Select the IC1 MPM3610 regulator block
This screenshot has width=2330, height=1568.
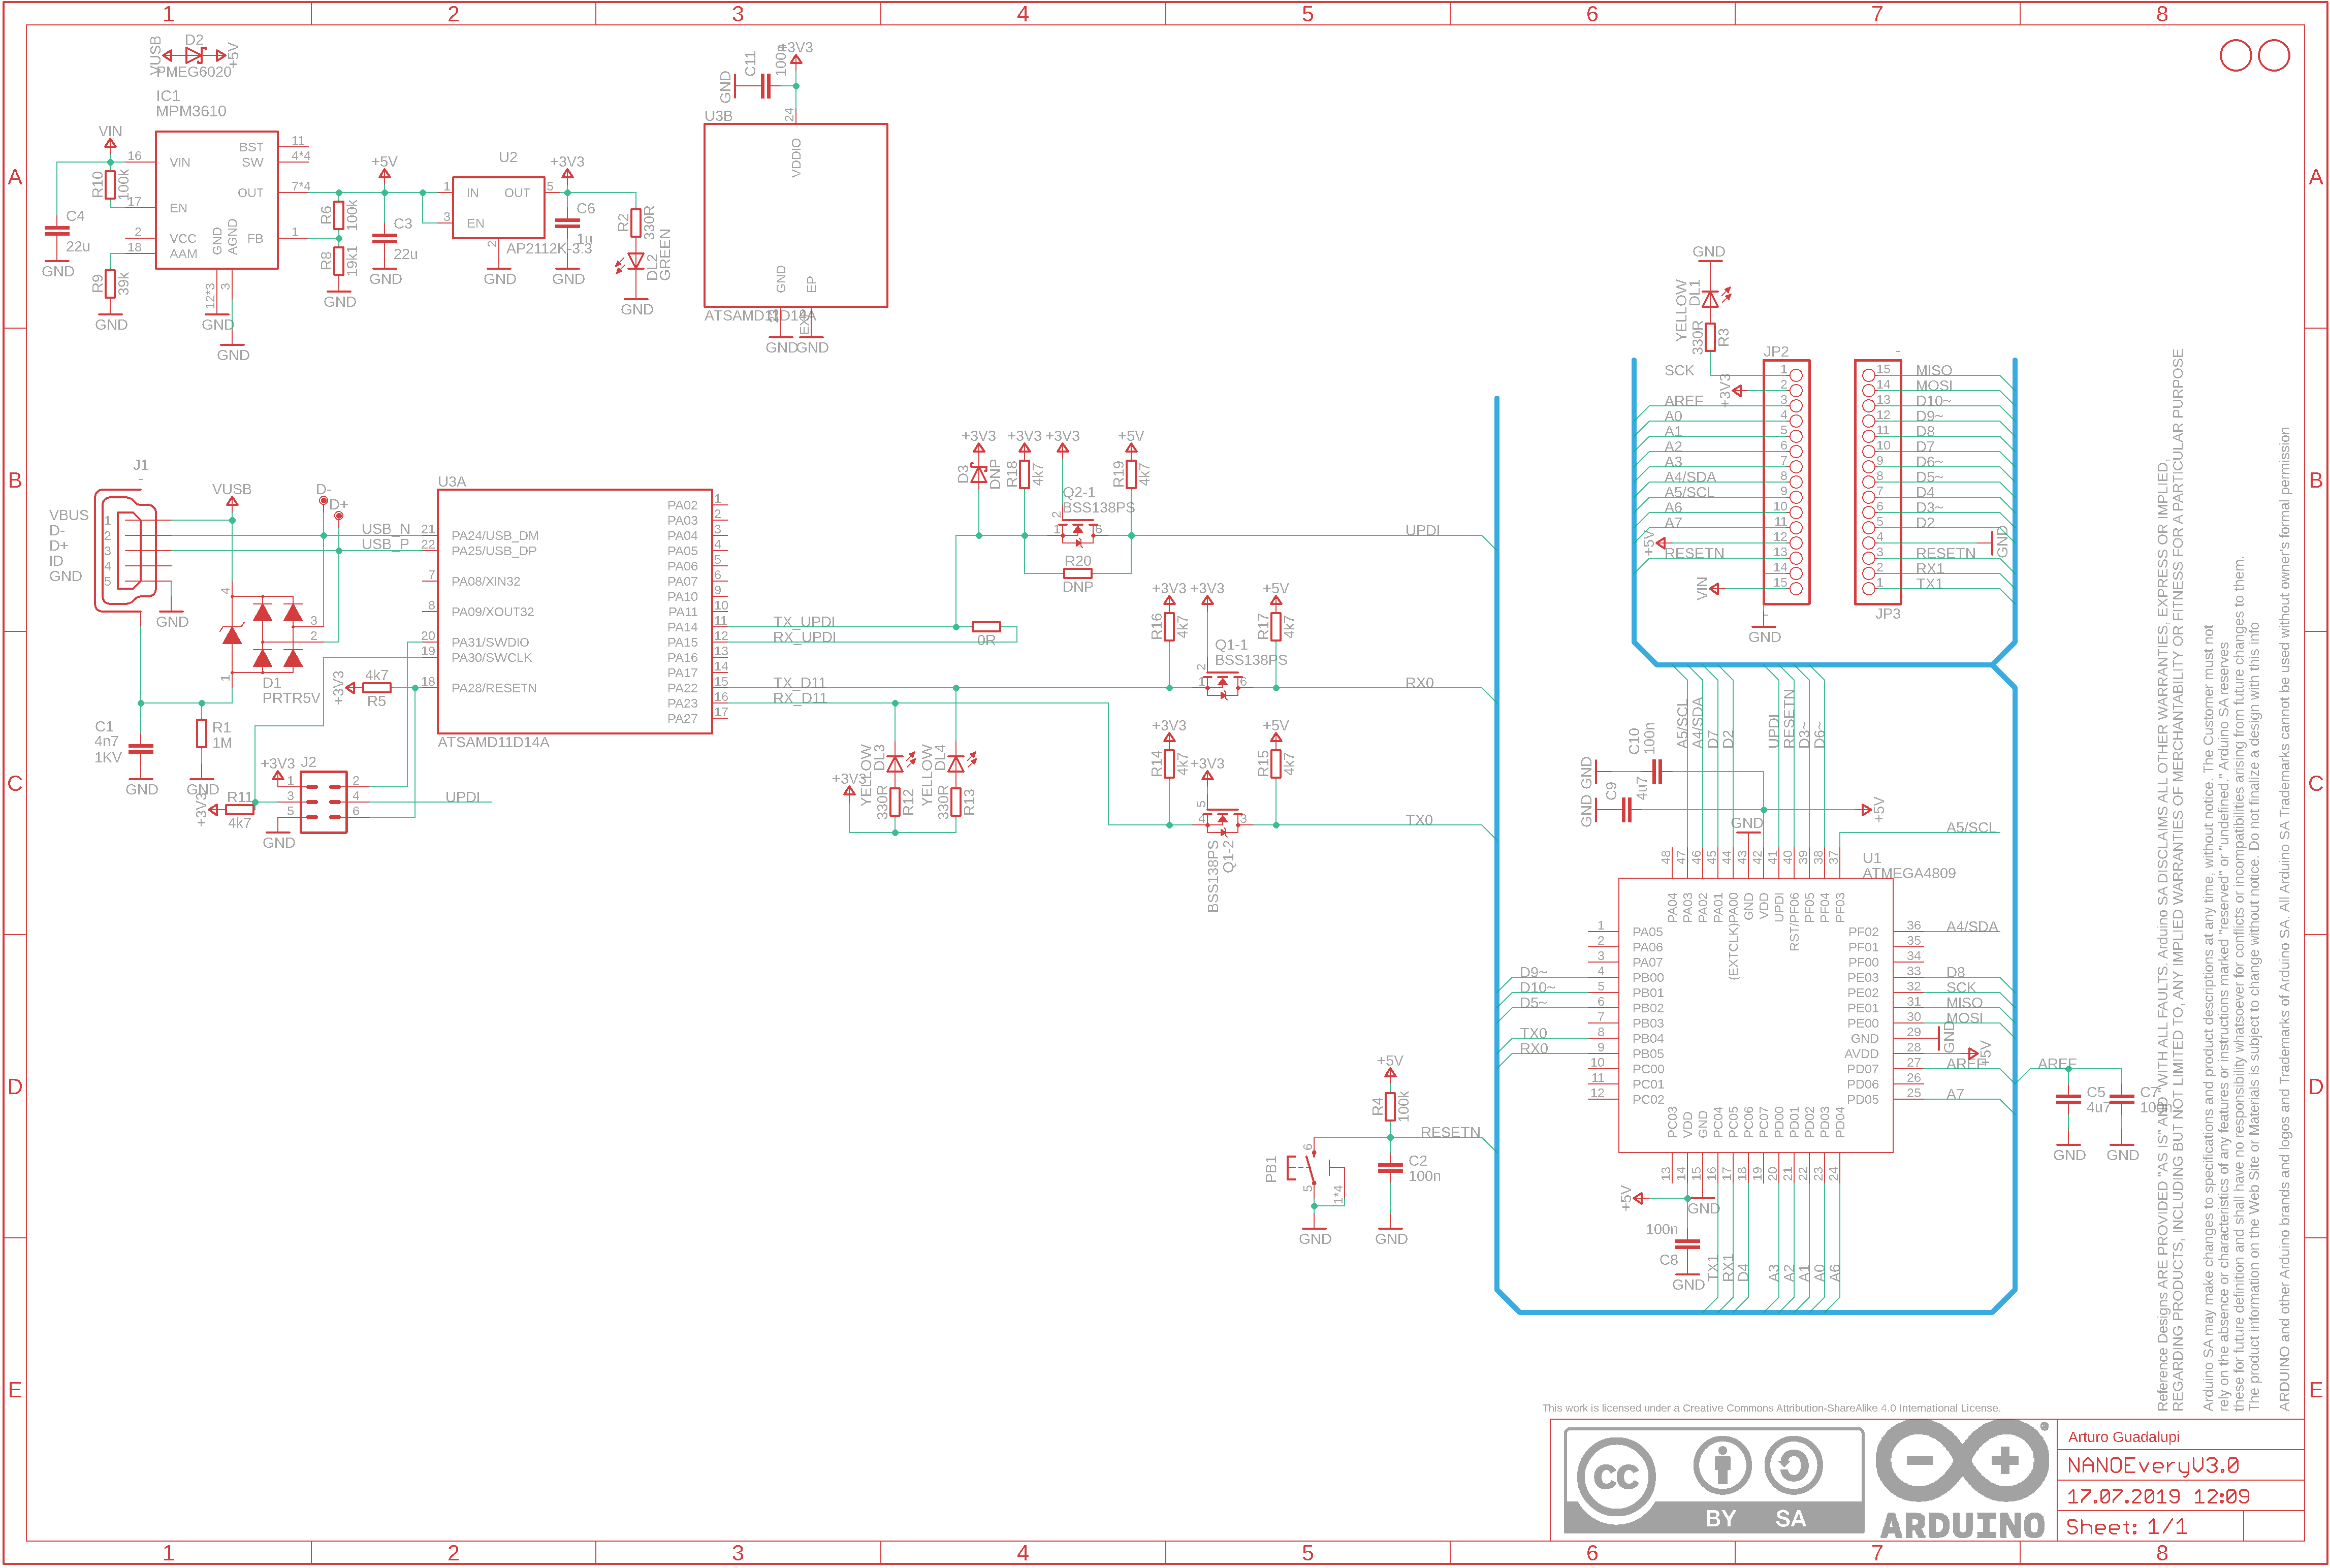[x=216, y=200]
